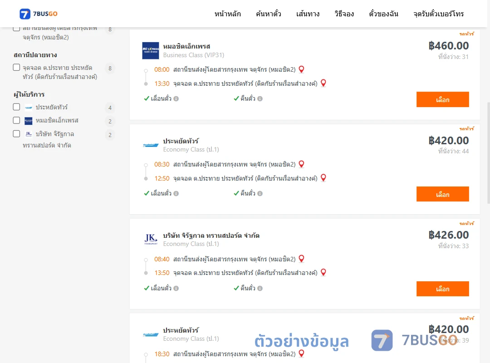Show คืนตั๋ว info icon on 08:30 trip
490x363 pixels.
pyautogui.click(x=260, y=194)
